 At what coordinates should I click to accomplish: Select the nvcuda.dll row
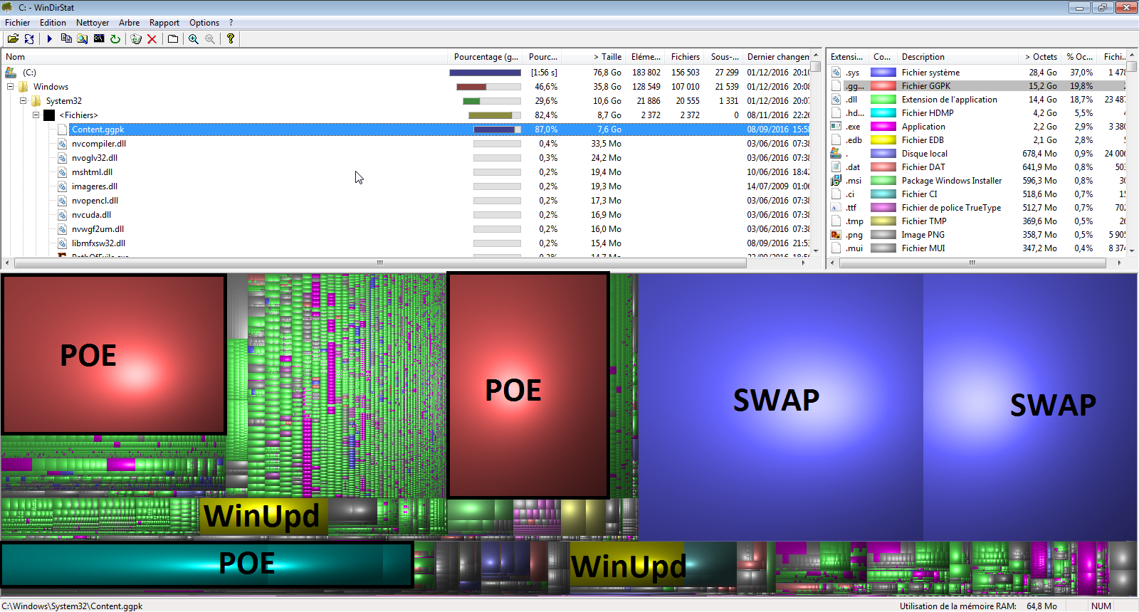click(x=404, y=215)
